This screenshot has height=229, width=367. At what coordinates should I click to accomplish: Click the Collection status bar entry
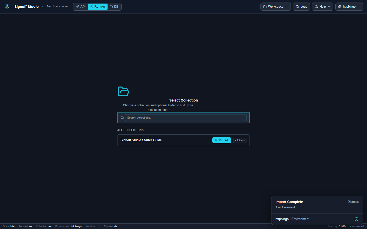44,226
